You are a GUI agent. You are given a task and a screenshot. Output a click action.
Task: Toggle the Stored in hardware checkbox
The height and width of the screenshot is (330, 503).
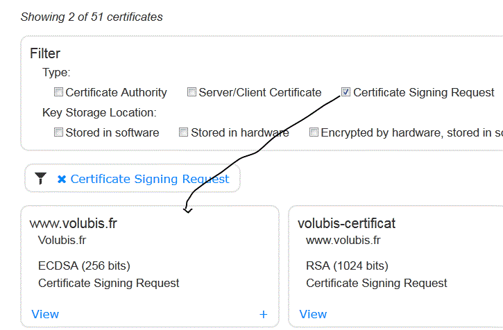pos(183,132)
